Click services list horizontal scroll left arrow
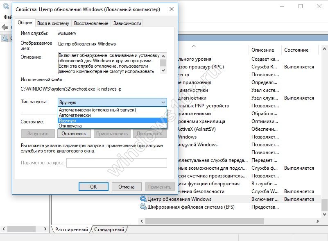The width and height of the screenshot is (328, 241). [x=142, y=221]
